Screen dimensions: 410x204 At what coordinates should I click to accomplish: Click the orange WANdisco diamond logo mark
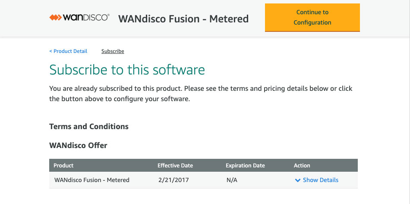pos(55,18)
